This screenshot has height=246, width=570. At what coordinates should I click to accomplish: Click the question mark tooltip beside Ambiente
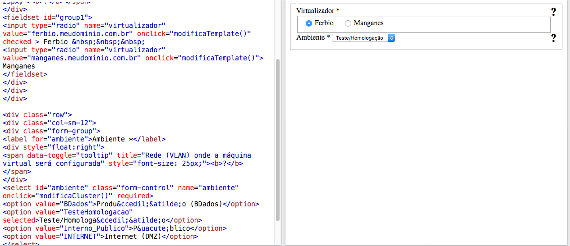(x=553, y=38)
